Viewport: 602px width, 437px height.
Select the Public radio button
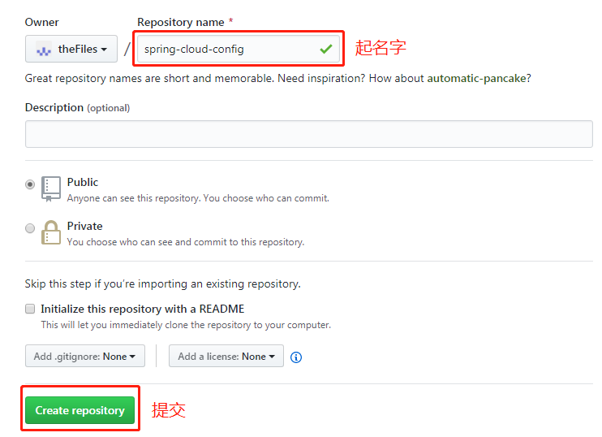click(30, 184)
